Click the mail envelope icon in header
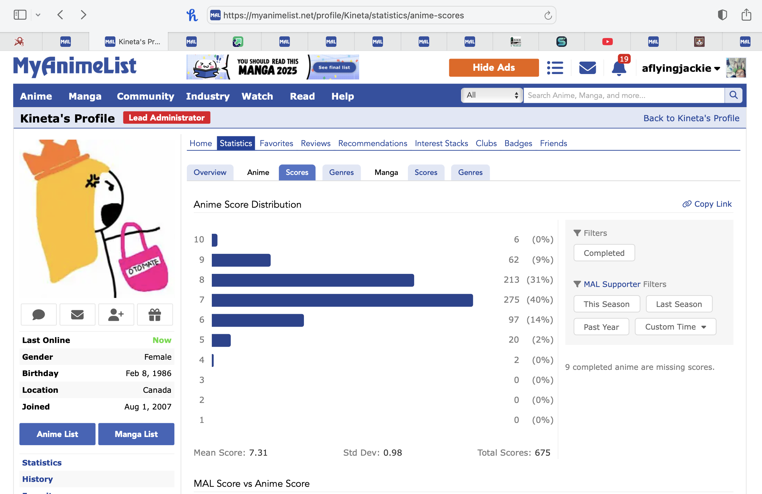This screenshot has width=762, height=494. point(587,68)
